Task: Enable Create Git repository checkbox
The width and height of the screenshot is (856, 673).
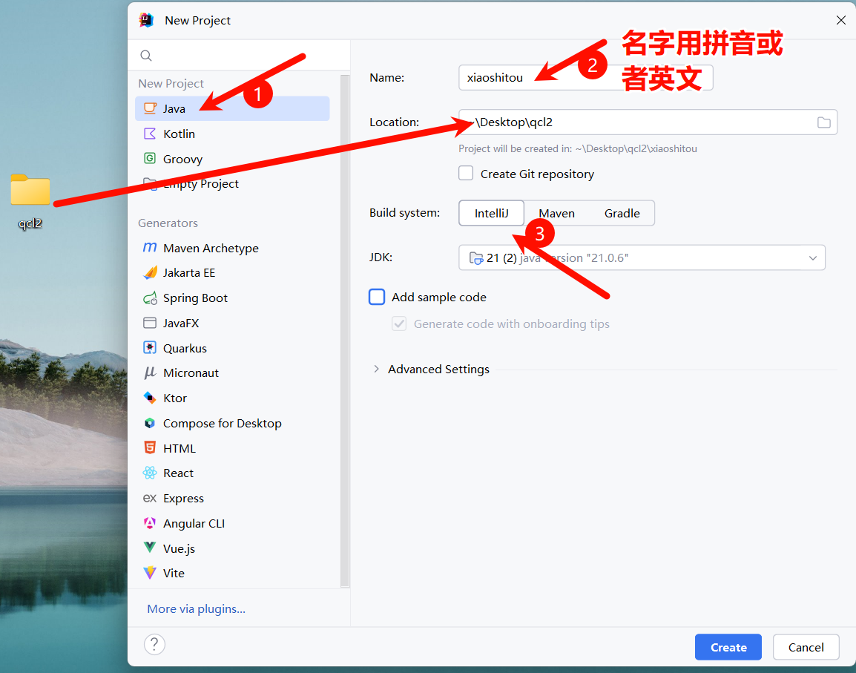Action: (x=466, y=173)
